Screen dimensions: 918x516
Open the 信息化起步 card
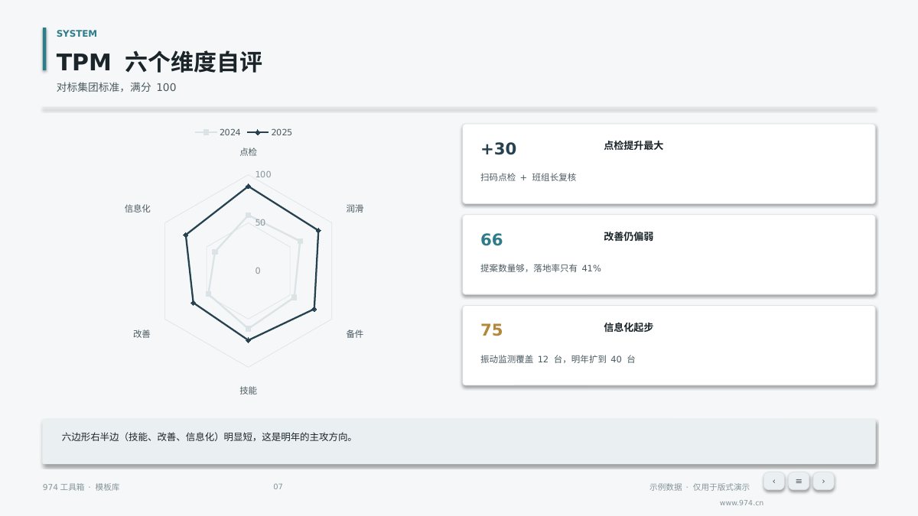point(669,346)
